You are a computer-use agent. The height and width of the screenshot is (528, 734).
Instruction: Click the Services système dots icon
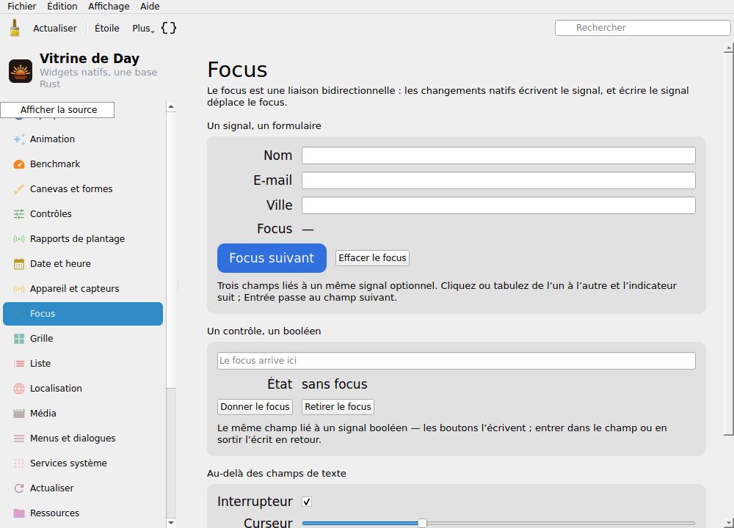(19, 463)
